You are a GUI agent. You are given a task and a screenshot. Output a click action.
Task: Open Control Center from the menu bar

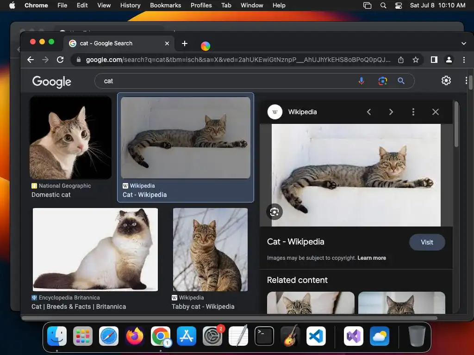(x=399, y=6)
